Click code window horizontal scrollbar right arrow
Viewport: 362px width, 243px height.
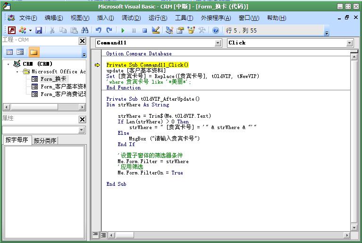coord(346,235)
